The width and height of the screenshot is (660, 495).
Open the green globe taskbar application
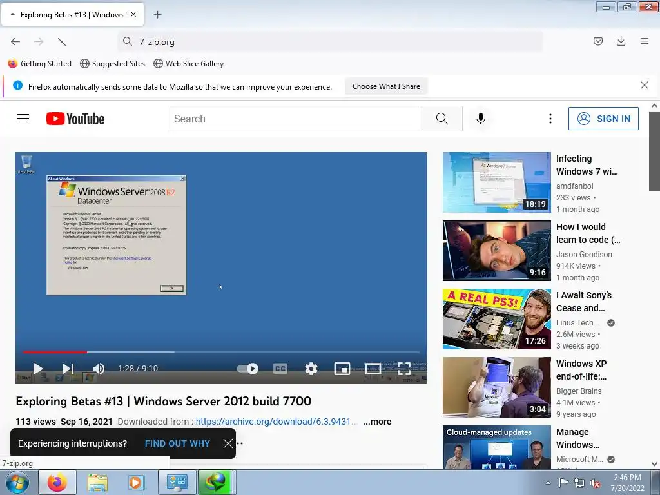pyautogui.click(x=215, y=482)
